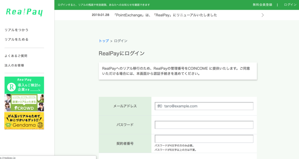The width and height of the screenshot is (299, 159).
Task: Click the パスワードが6文字以上の方は不要 note
Action: 175,150
